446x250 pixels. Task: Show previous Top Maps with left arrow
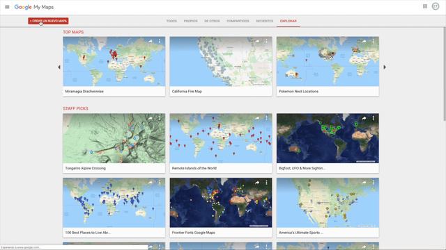point(59,67)
